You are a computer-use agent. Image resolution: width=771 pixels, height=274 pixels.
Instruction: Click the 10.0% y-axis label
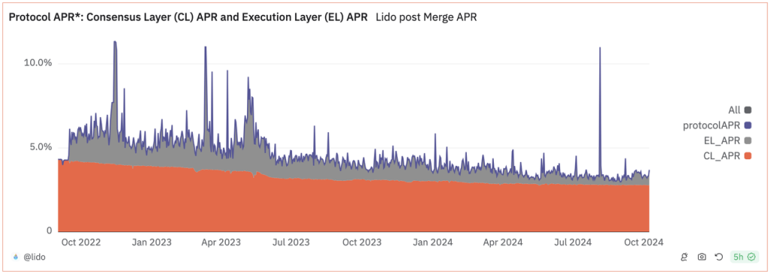38,63
